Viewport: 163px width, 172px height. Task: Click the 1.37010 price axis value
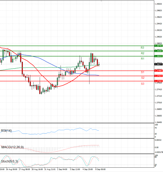tap(158, 103)
